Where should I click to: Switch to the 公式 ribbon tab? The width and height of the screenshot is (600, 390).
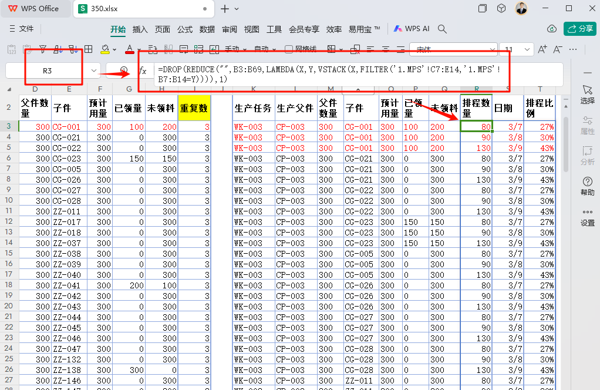[185, 29]
